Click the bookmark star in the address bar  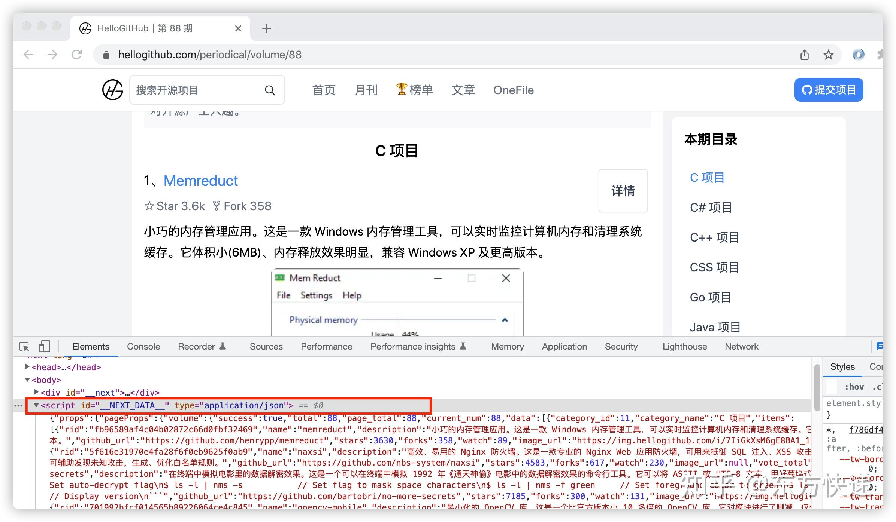pyautogui.click(x=829, y=55)
